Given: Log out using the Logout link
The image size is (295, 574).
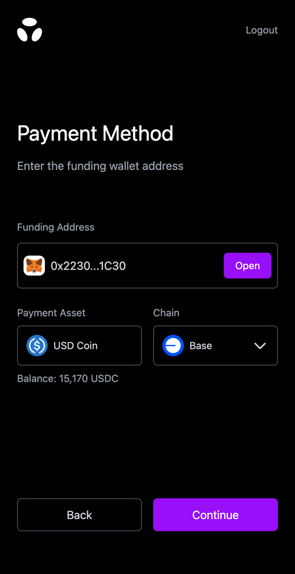Looking at the screenshot, I should coord(262,30).
